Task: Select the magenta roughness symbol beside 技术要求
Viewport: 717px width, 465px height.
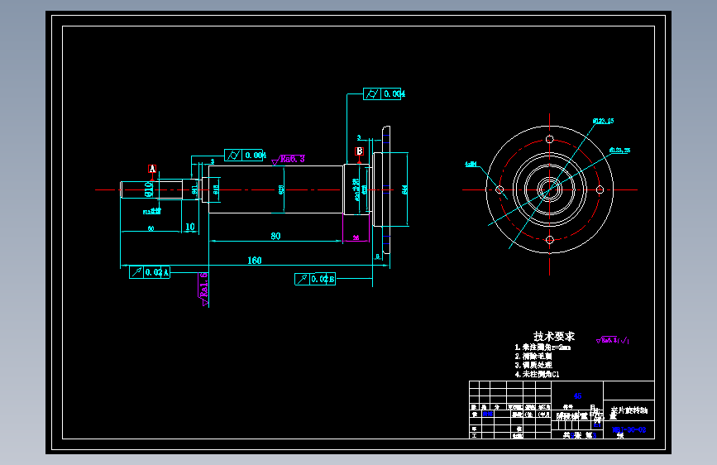Action: click(613, 340)
